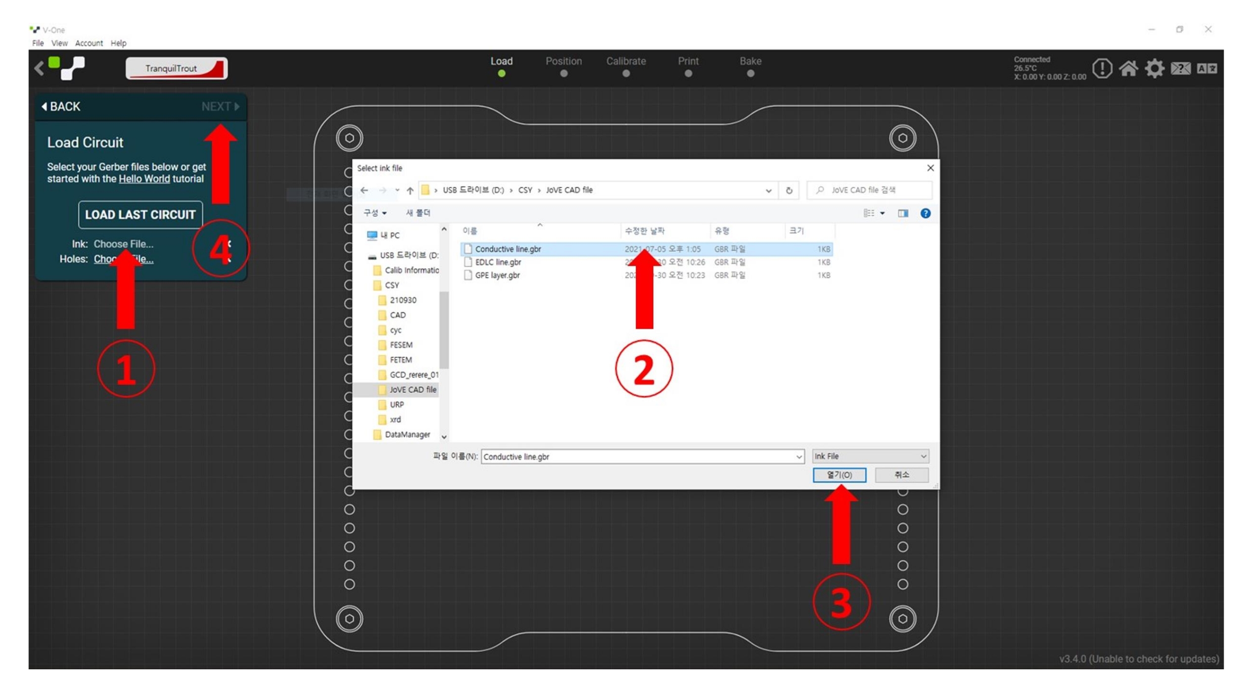Click LOAD LAST CIRCUIT button
This screenshot has width=1251, height=693.
[140, 215]
